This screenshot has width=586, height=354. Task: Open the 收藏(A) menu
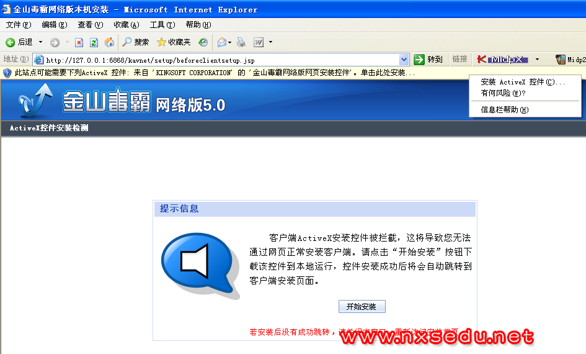tap(127, 25)
